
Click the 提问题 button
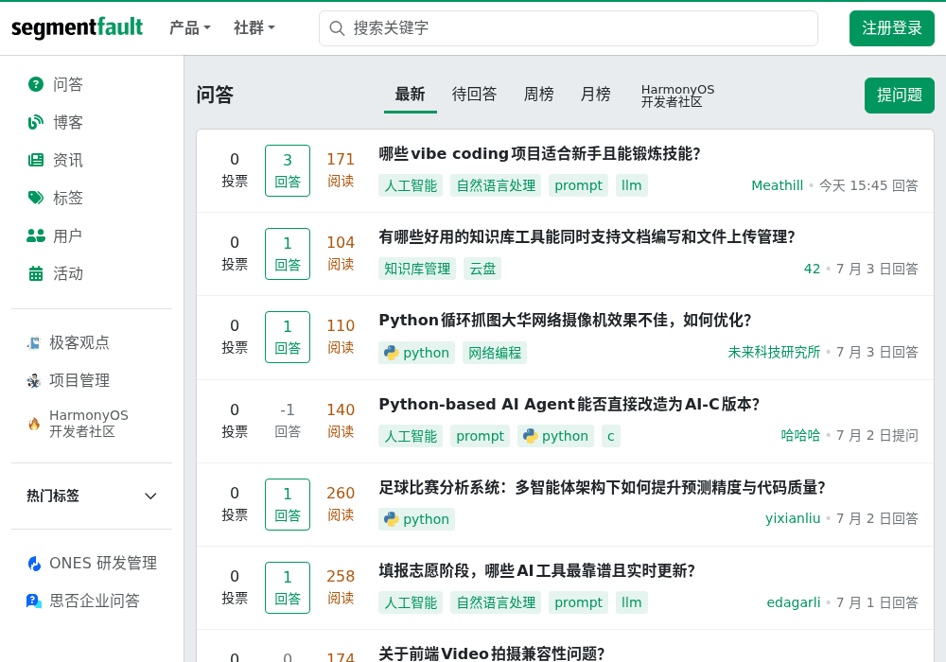pyautogui.click(x=899, y=96)
